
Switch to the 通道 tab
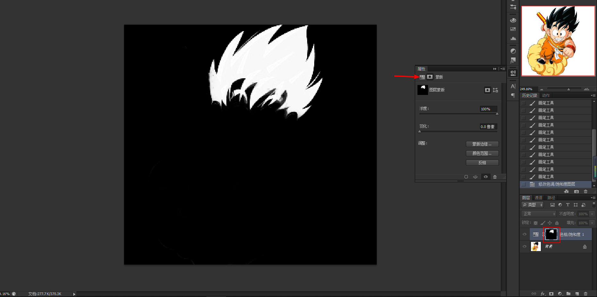coord(538,198)
